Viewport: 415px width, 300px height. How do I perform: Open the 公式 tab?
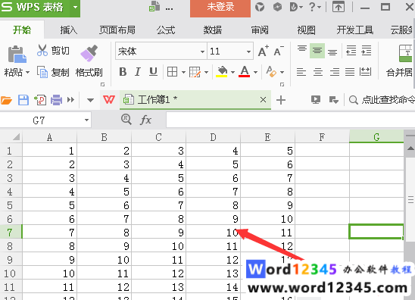[x=166, y=30]
